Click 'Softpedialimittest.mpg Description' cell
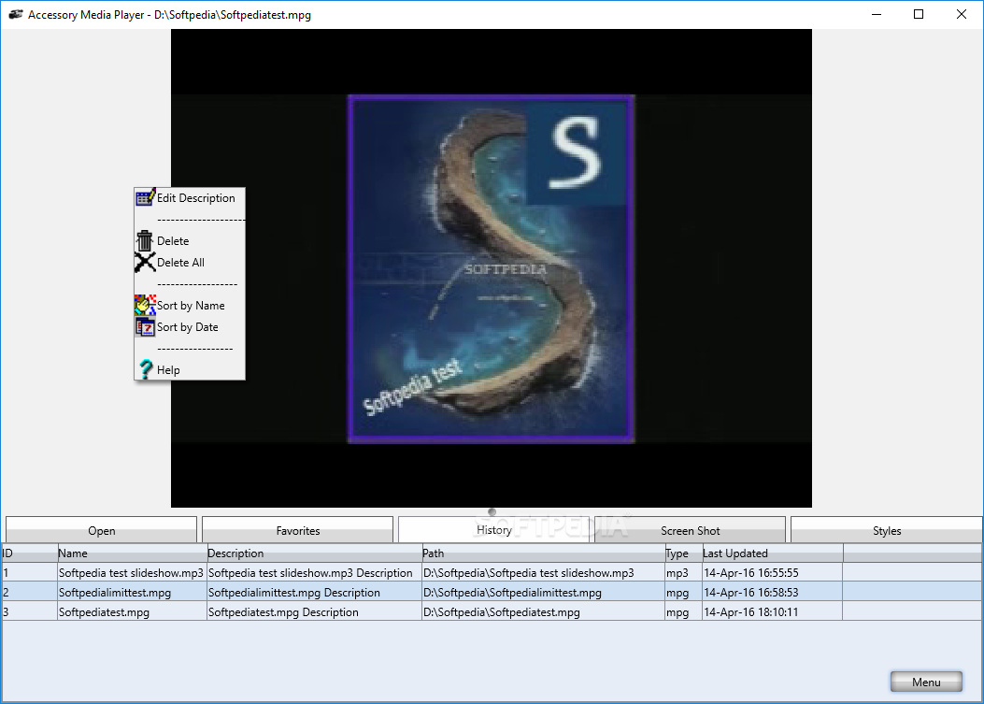Viewport: 984px width, 704px height. tap(314, 592)
